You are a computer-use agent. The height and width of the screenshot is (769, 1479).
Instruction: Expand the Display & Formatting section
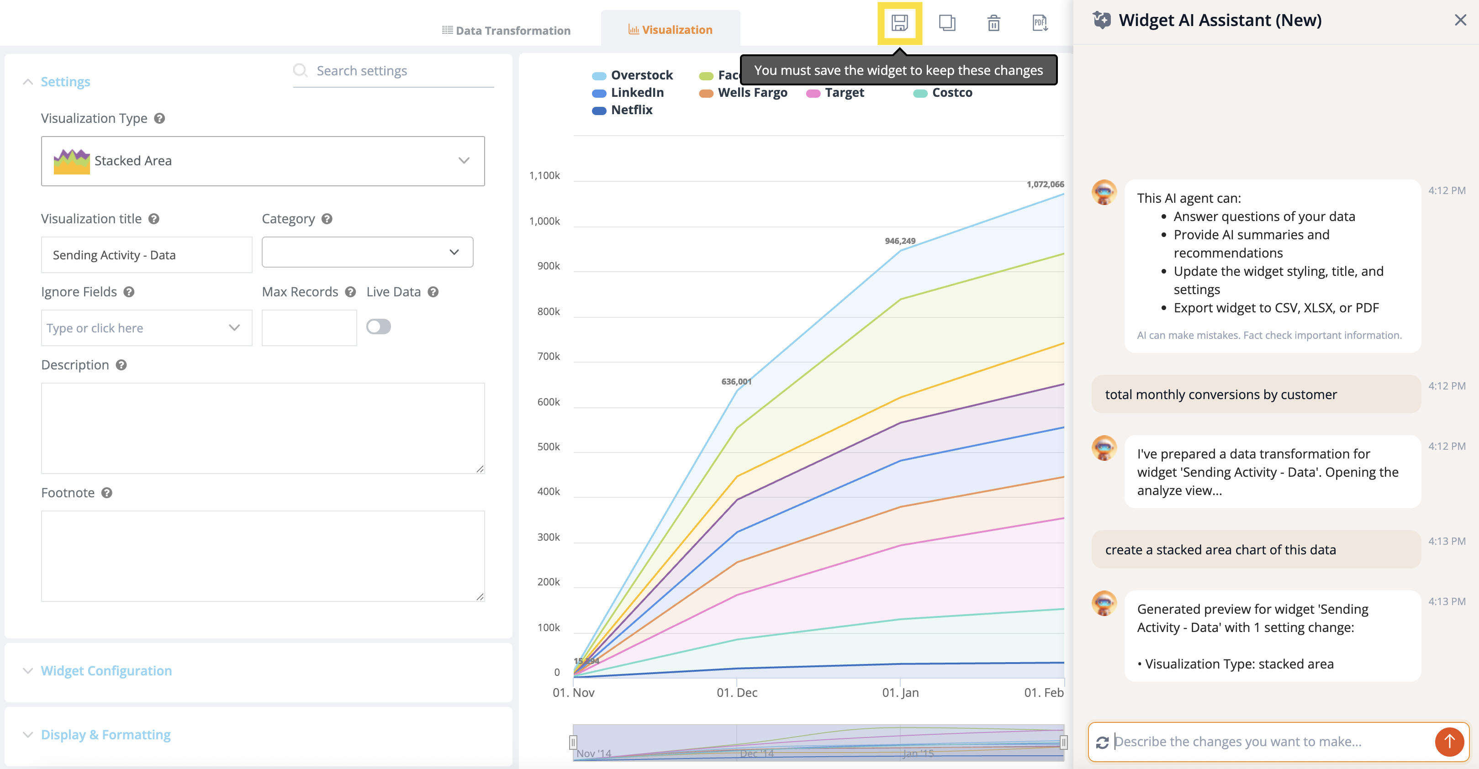tap(106, 735)
